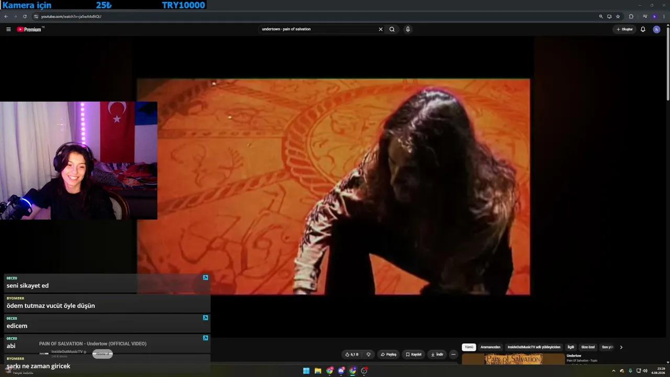This screenshot has height=377, width=670.
Task: Open the YouTube account avatar menu
Action: (656, 29)
